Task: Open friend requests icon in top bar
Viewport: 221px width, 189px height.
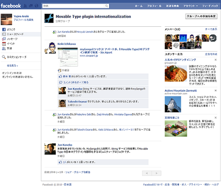Action: point(25,6)
